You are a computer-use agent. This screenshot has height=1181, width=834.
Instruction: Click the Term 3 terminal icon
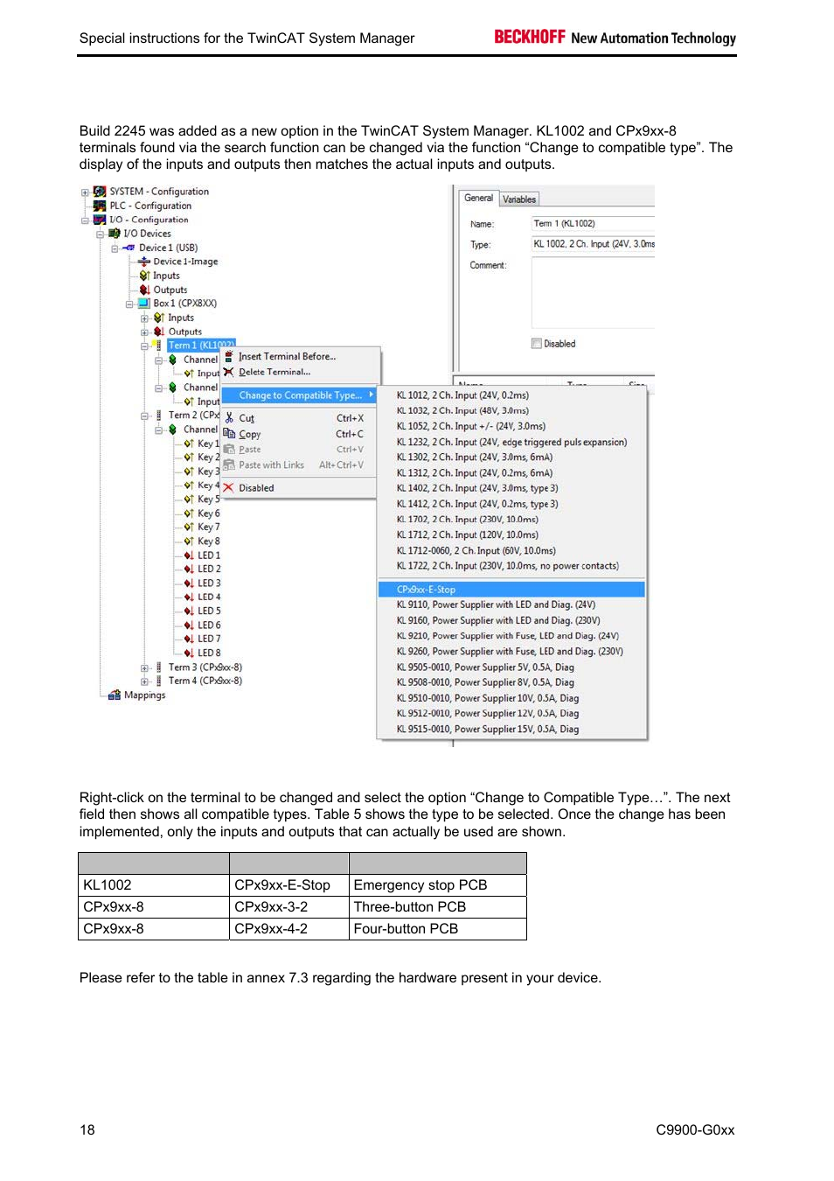158,667
